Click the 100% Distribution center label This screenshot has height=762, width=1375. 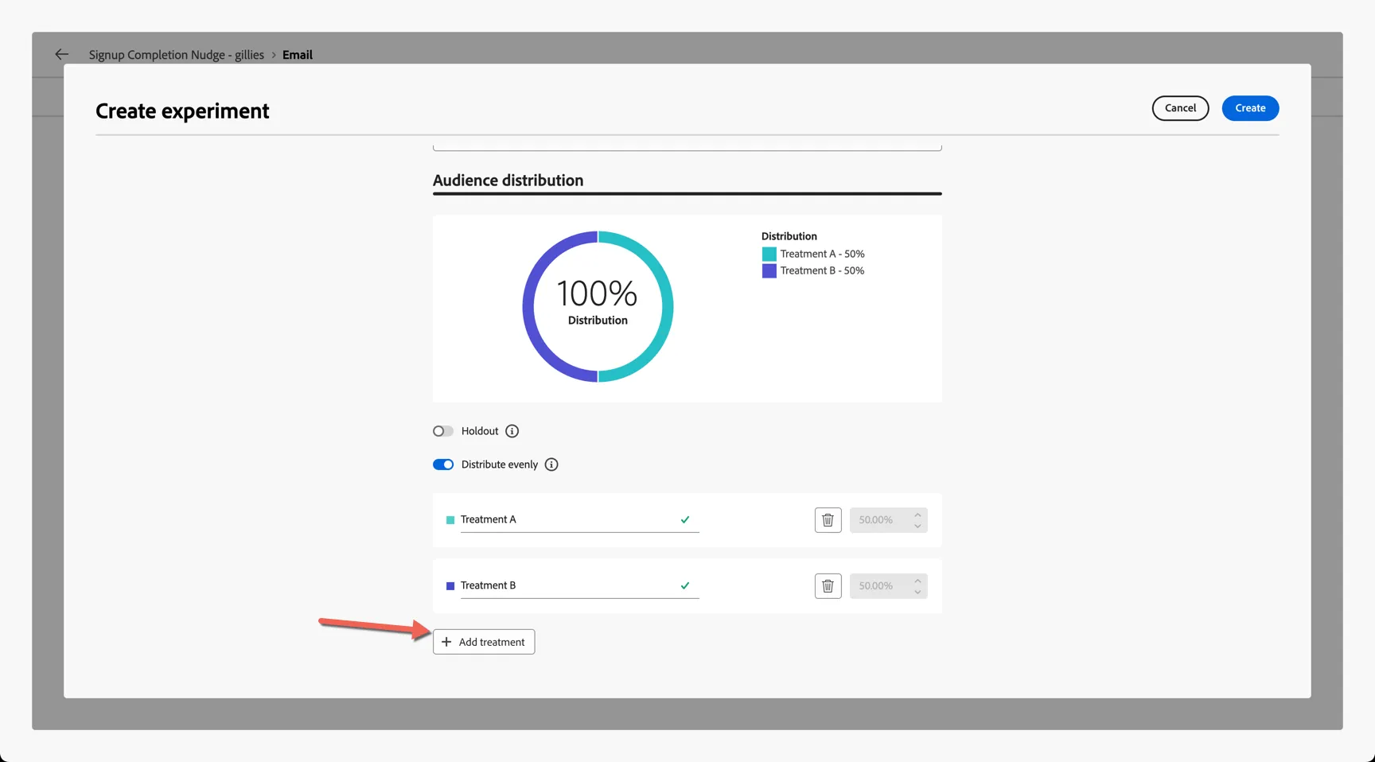click(598, 301)
